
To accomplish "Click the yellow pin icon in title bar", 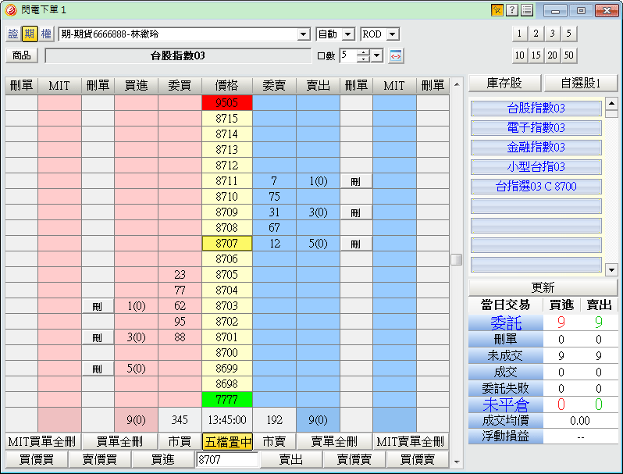I will tap(497, 10).
